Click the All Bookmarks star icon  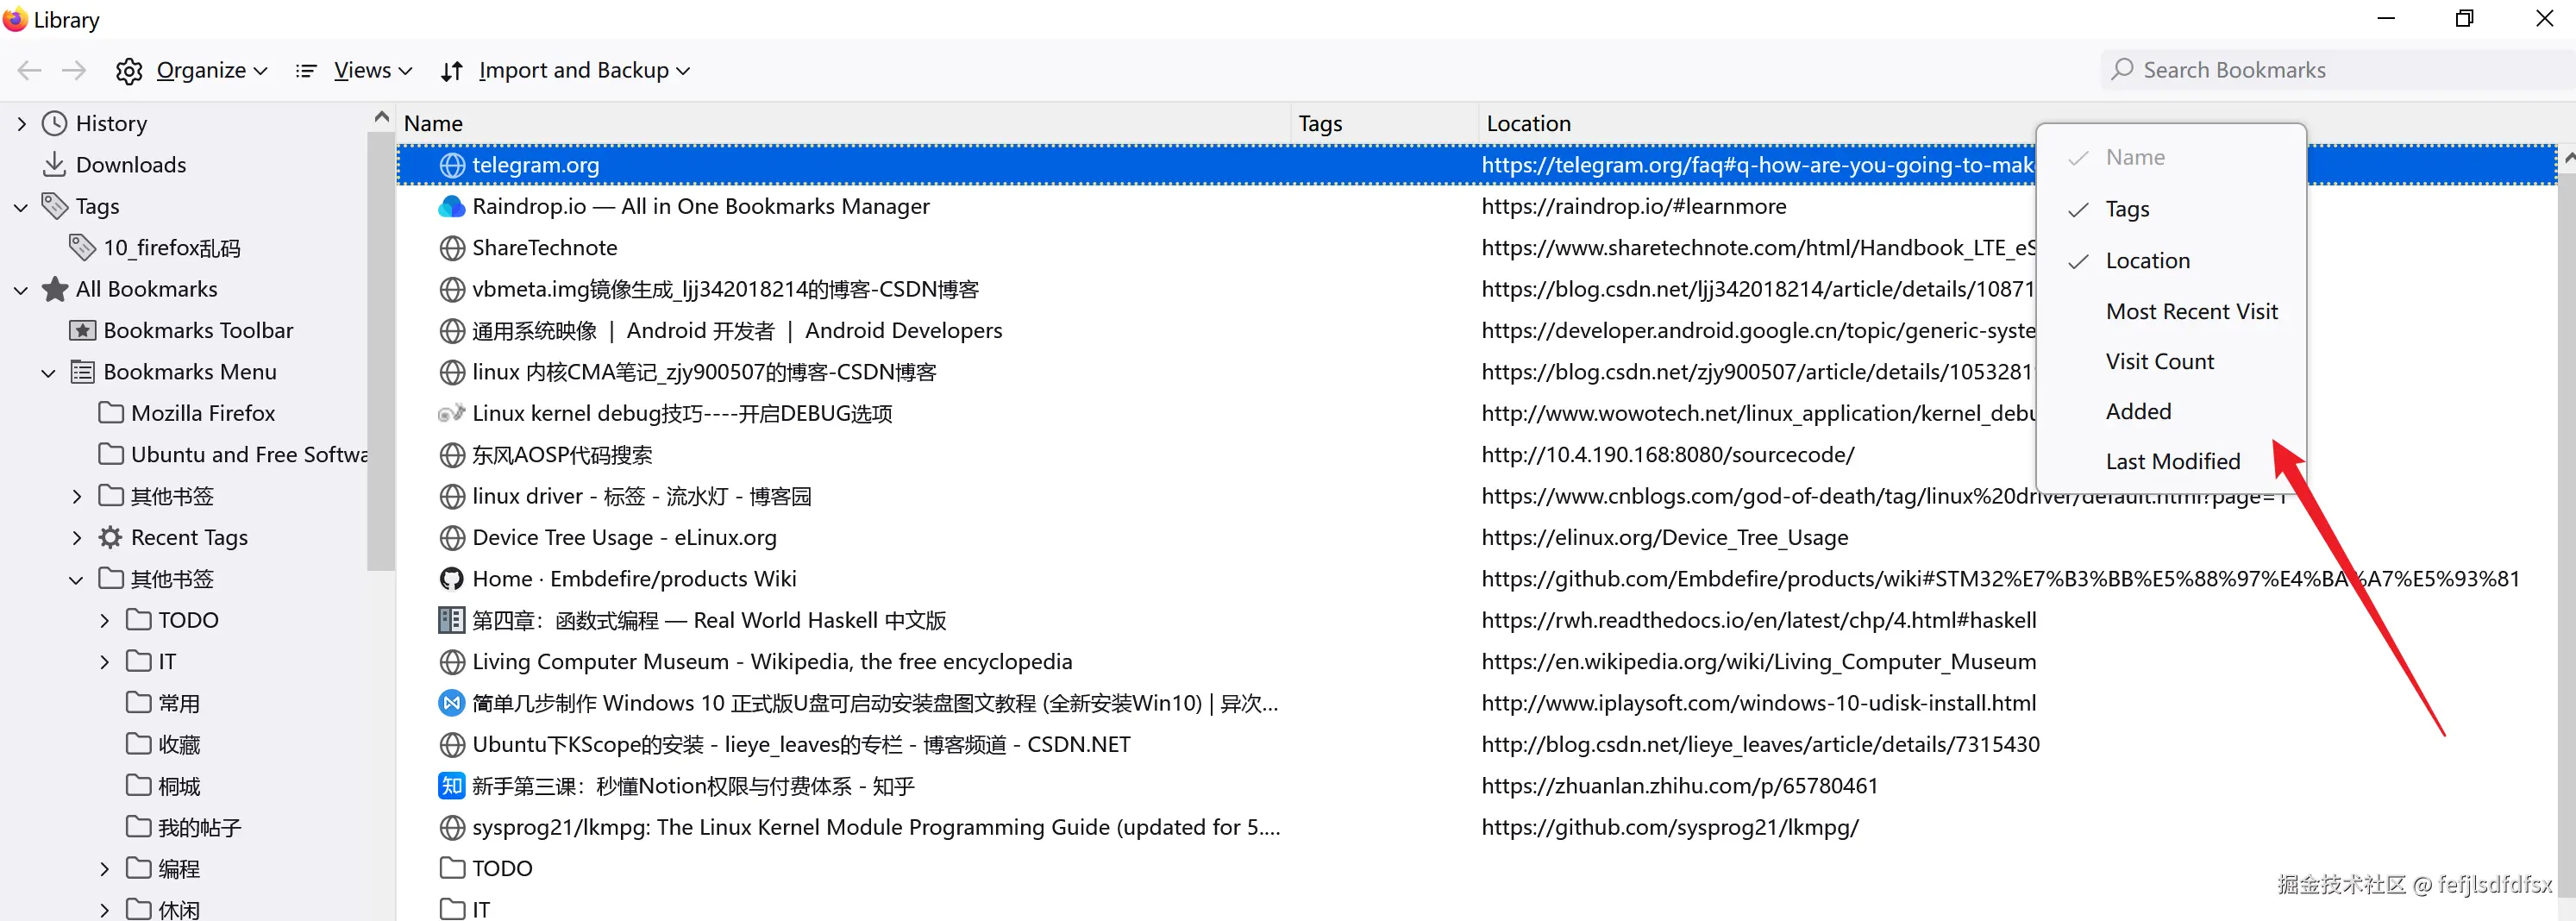click(55, 289)
